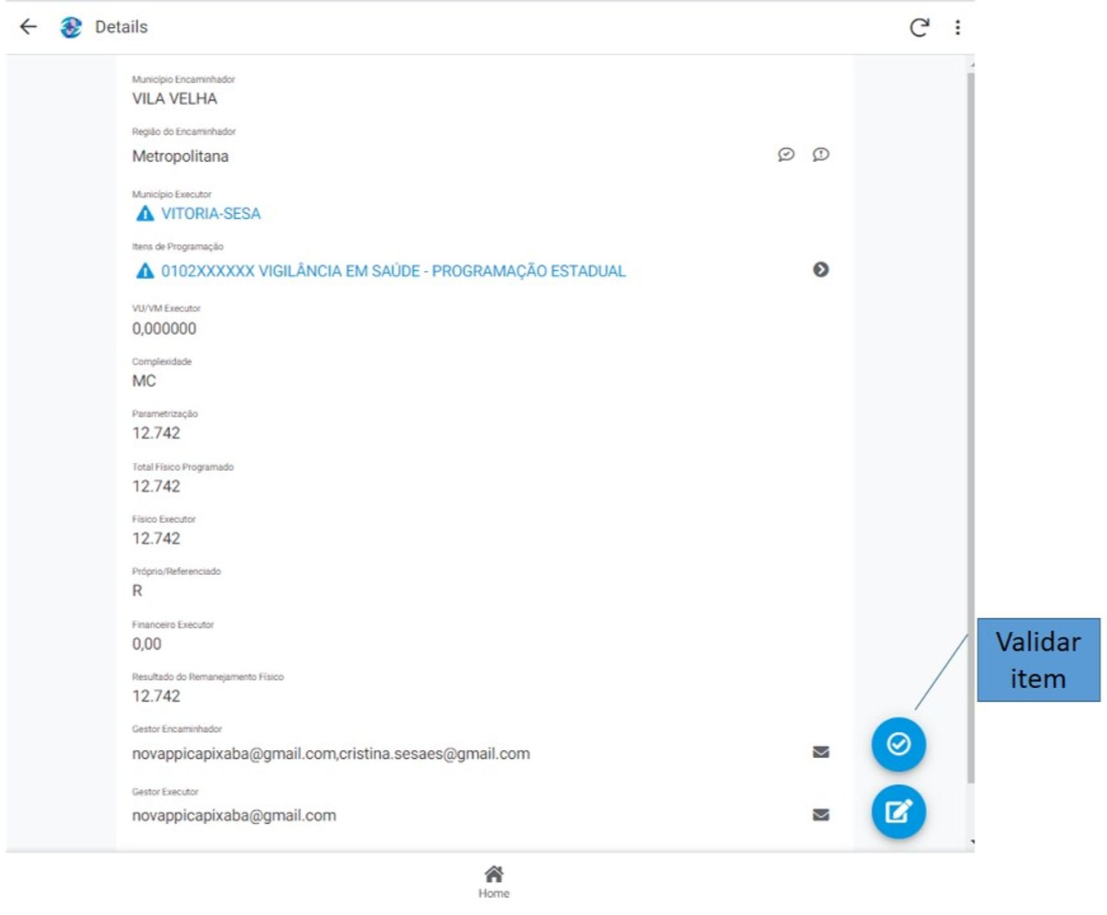Click the checkmark comment icon beside Metropolitana
1107x915 pixels.
(785, 155)
